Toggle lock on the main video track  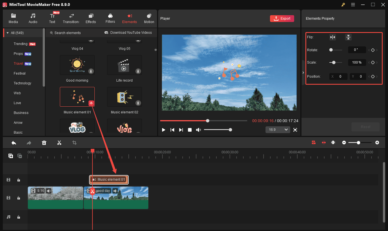19,198
